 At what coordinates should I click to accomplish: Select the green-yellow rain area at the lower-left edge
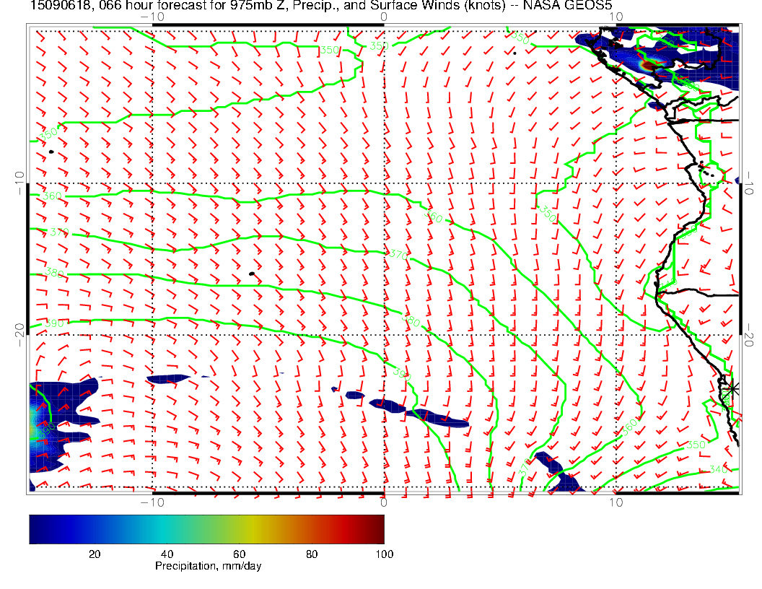pos(35,430)
